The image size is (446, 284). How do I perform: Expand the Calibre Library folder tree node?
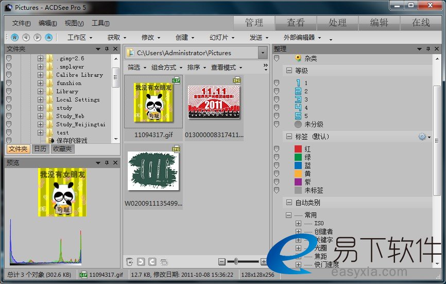click(x=40, y=75)
